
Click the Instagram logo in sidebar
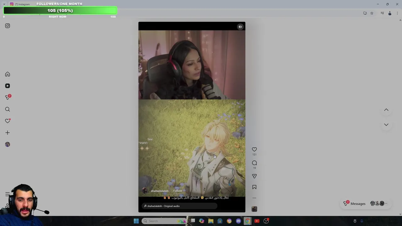click(x=8, y=26)
